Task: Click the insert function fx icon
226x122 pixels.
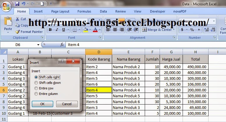Action: point(62,45)
